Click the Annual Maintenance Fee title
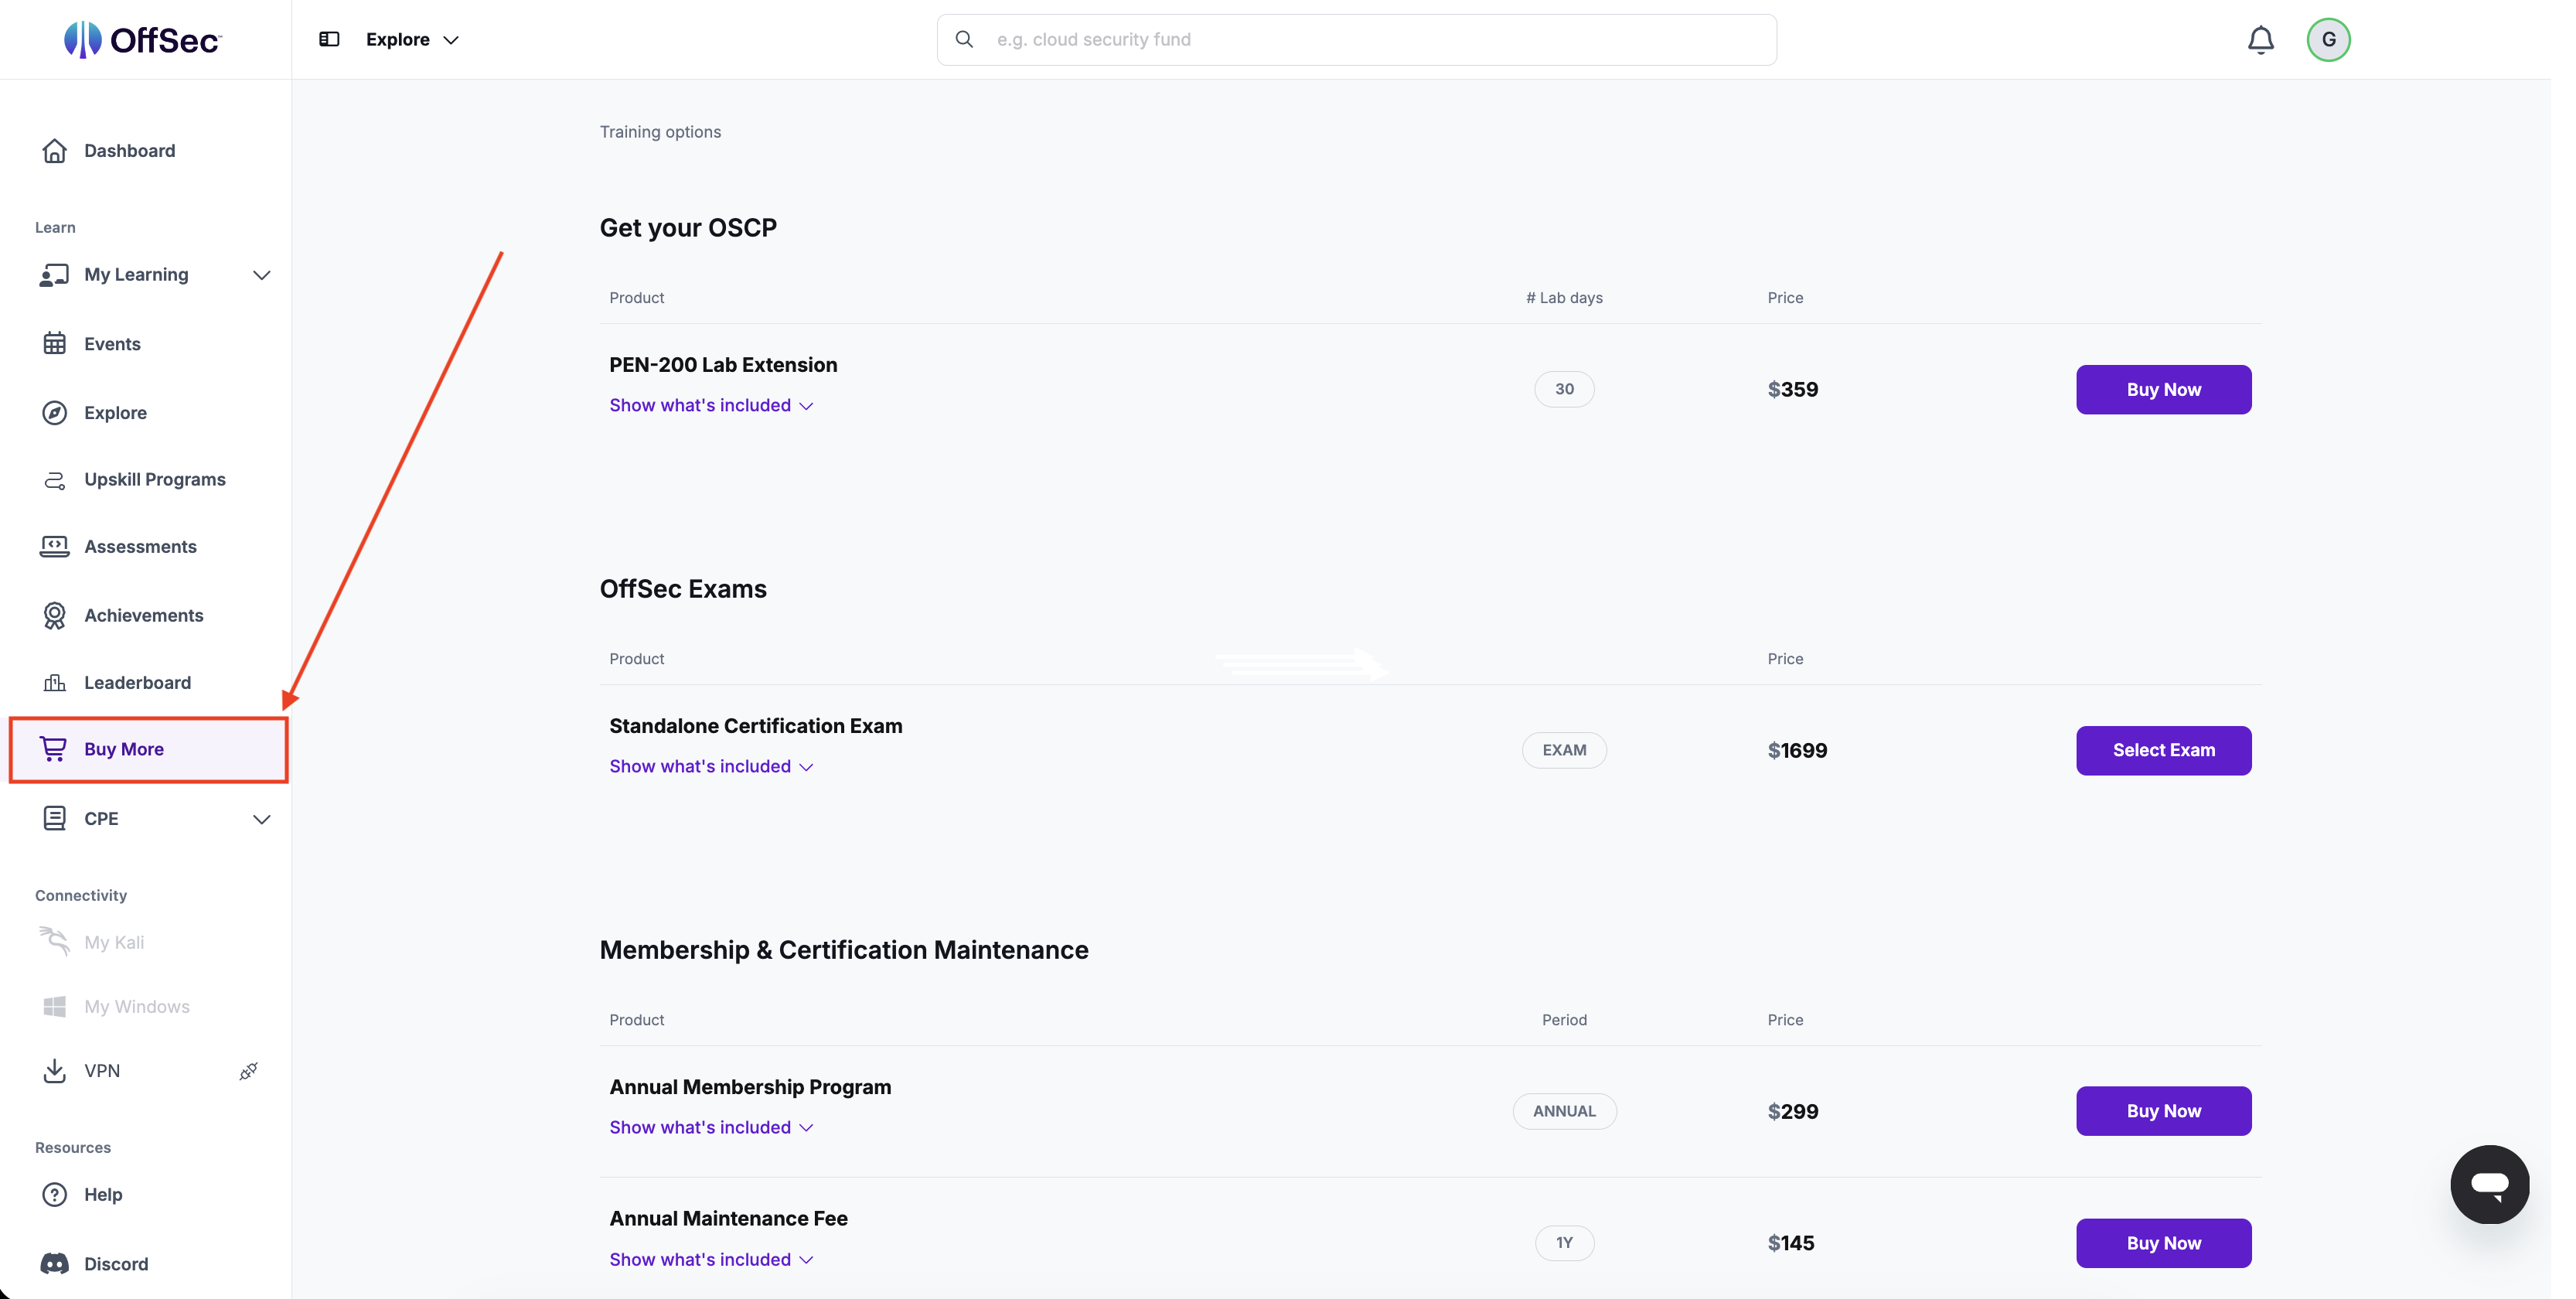 [x=728, y=1219]
